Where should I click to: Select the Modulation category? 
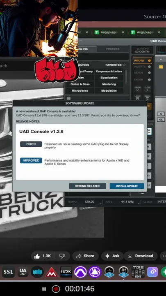click(109, 91)
